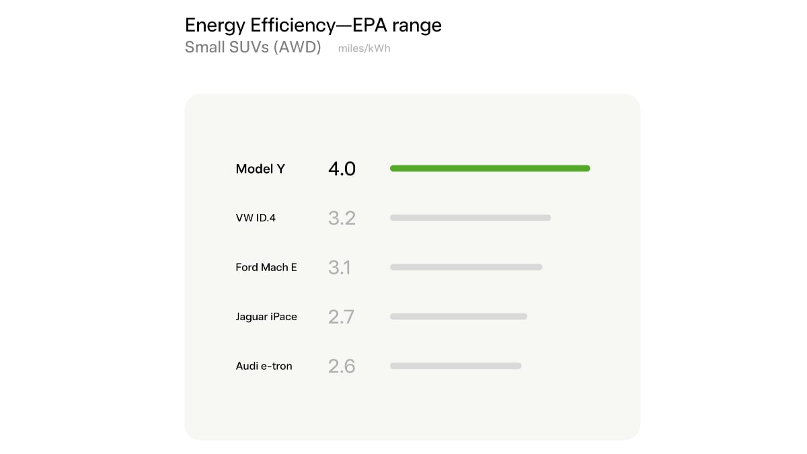Select the Model Y label
This screenshot has width=807, height=454.
(x=260, y=169)
